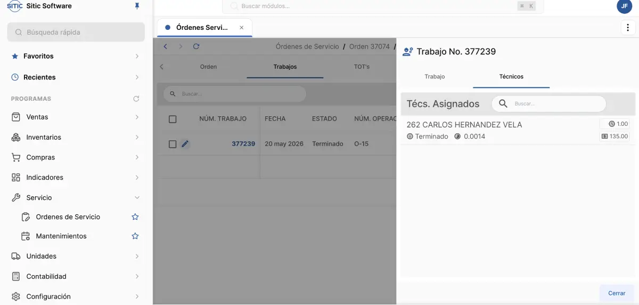The height and width of the screenshot is (305, 639).
Task: Click the SITIC logo icon
Action: pos(14,6)
